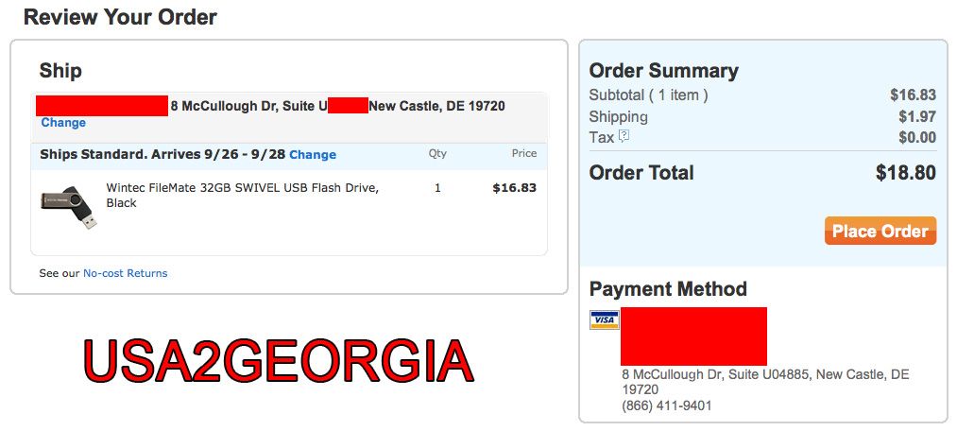
Task: Click the Order Total amount $18.80
Action: click(906, 173)
